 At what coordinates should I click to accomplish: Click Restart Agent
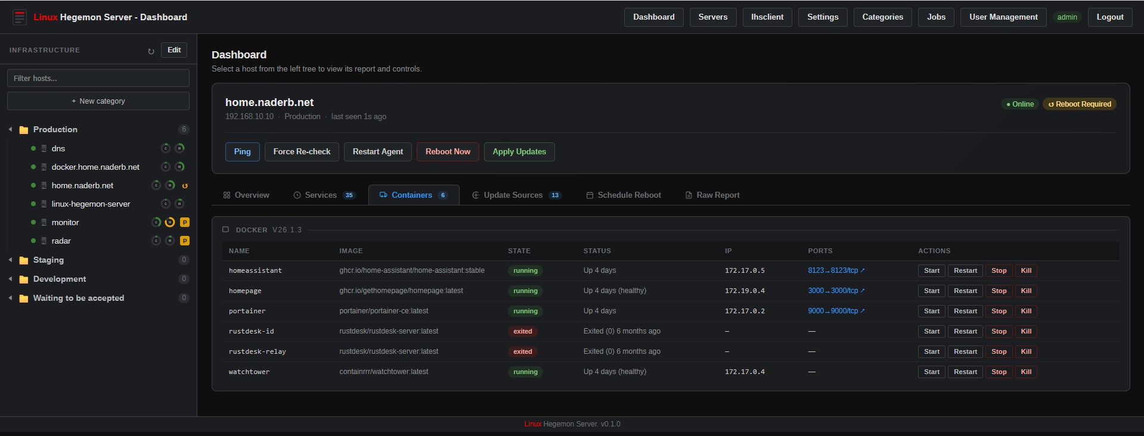pyautogui.click(x=377, y=152)
